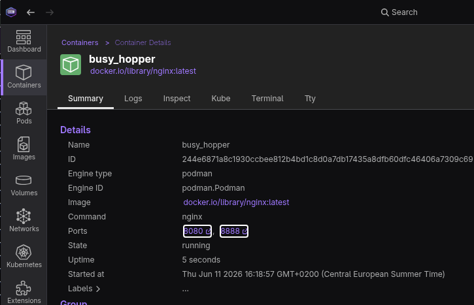Open the Pods sidebar icon
This screenshot has height=305, width=474.
point(24,113)
